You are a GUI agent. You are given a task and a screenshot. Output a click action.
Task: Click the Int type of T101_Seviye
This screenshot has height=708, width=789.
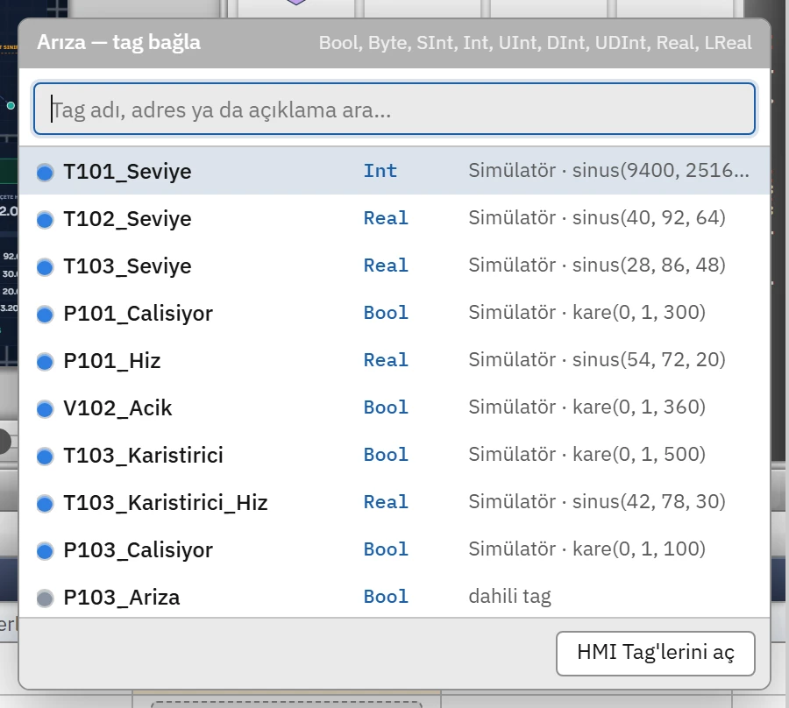click(x=380, y=171)
